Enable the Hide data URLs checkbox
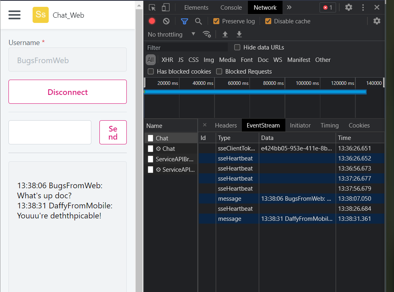Image resolution: width=394 pixels, height=292 pixels. pyautogui.click(x=237, y=47)
